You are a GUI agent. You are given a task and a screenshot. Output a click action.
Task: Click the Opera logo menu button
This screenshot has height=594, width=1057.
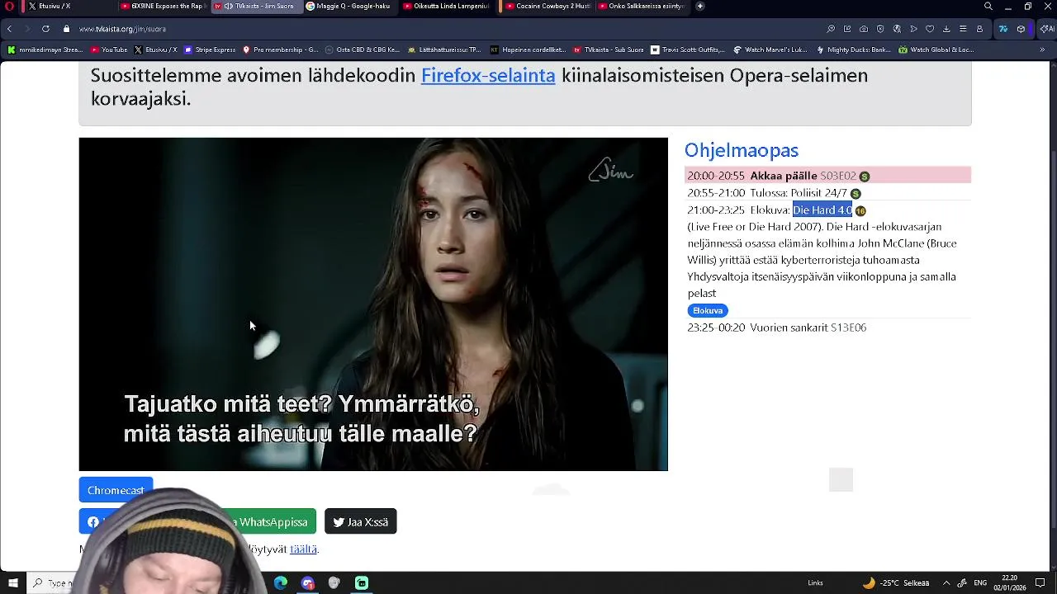click(9, 7)
